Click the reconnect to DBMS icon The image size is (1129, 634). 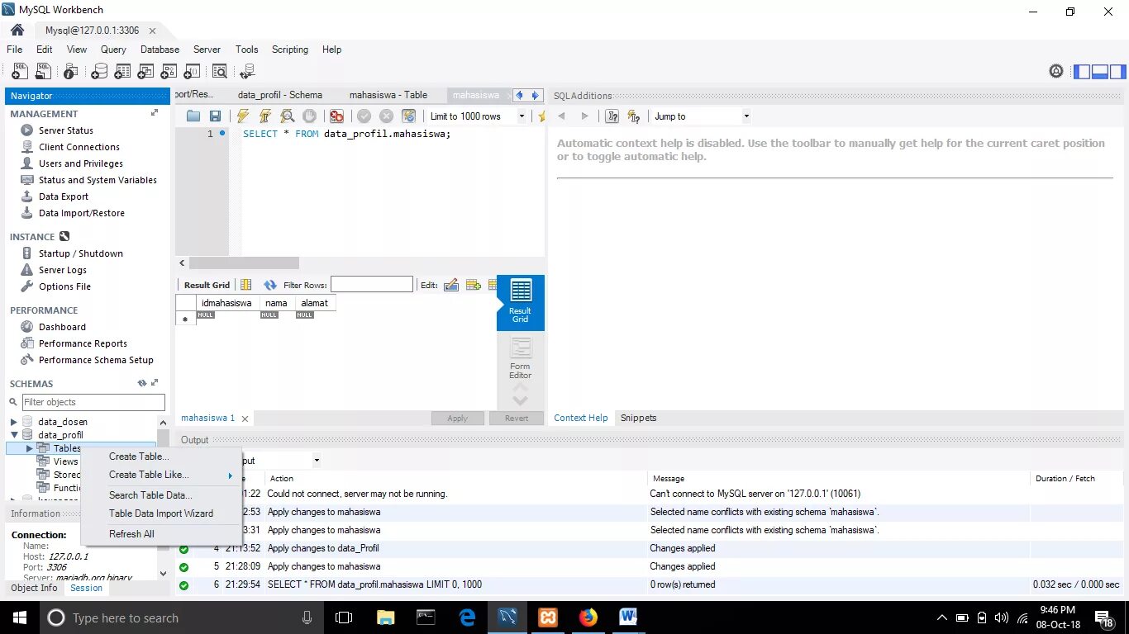click(247, 72)
